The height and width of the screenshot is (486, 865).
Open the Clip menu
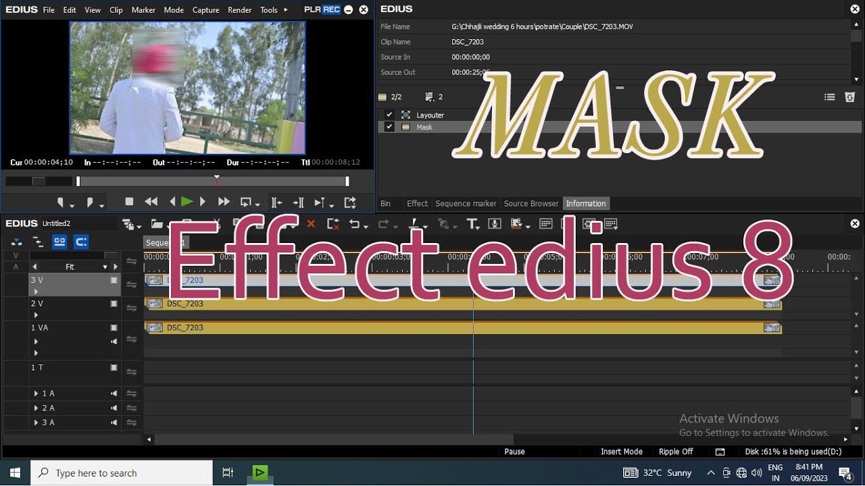pos(116,10)
